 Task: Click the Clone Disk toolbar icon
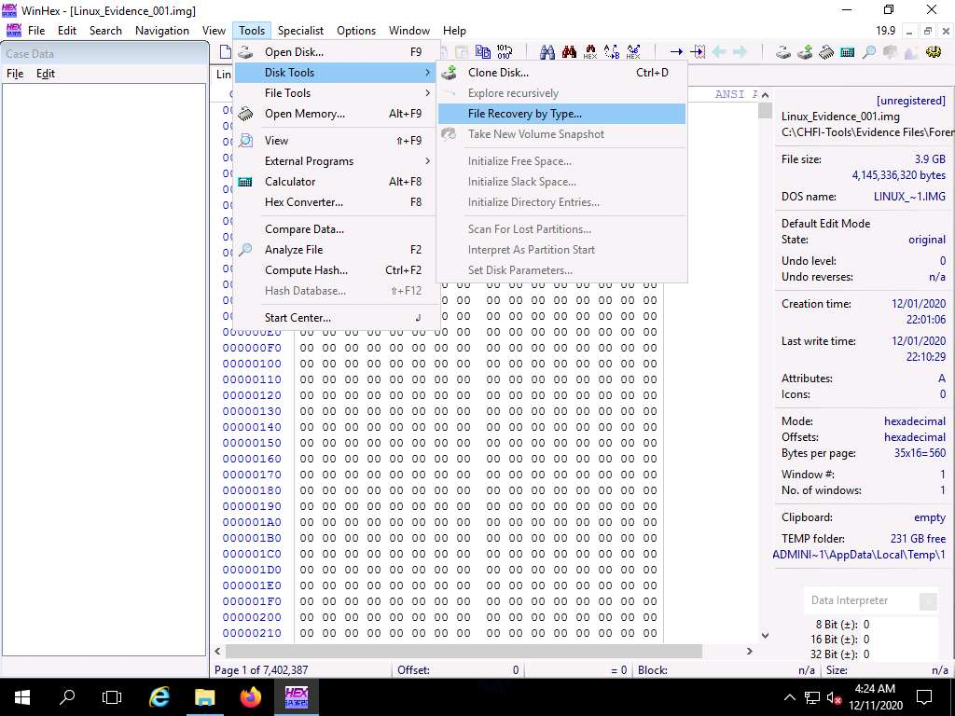coord(805,52)
